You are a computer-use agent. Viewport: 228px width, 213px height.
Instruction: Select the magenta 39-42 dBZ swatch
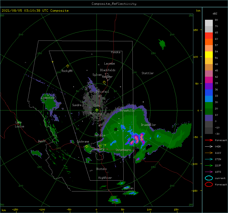(x=209, y=80)
